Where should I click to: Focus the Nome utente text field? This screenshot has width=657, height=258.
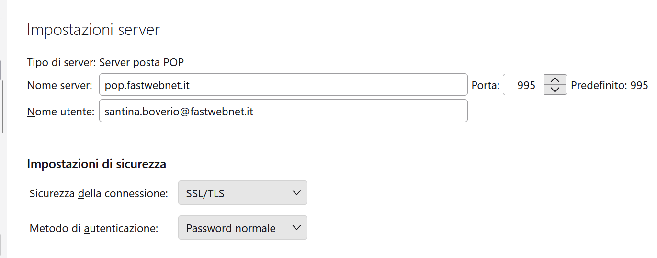283,111
